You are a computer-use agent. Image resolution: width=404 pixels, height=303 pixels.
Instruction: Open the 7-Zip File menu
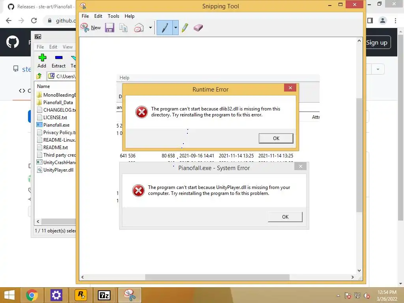point(40,47)
